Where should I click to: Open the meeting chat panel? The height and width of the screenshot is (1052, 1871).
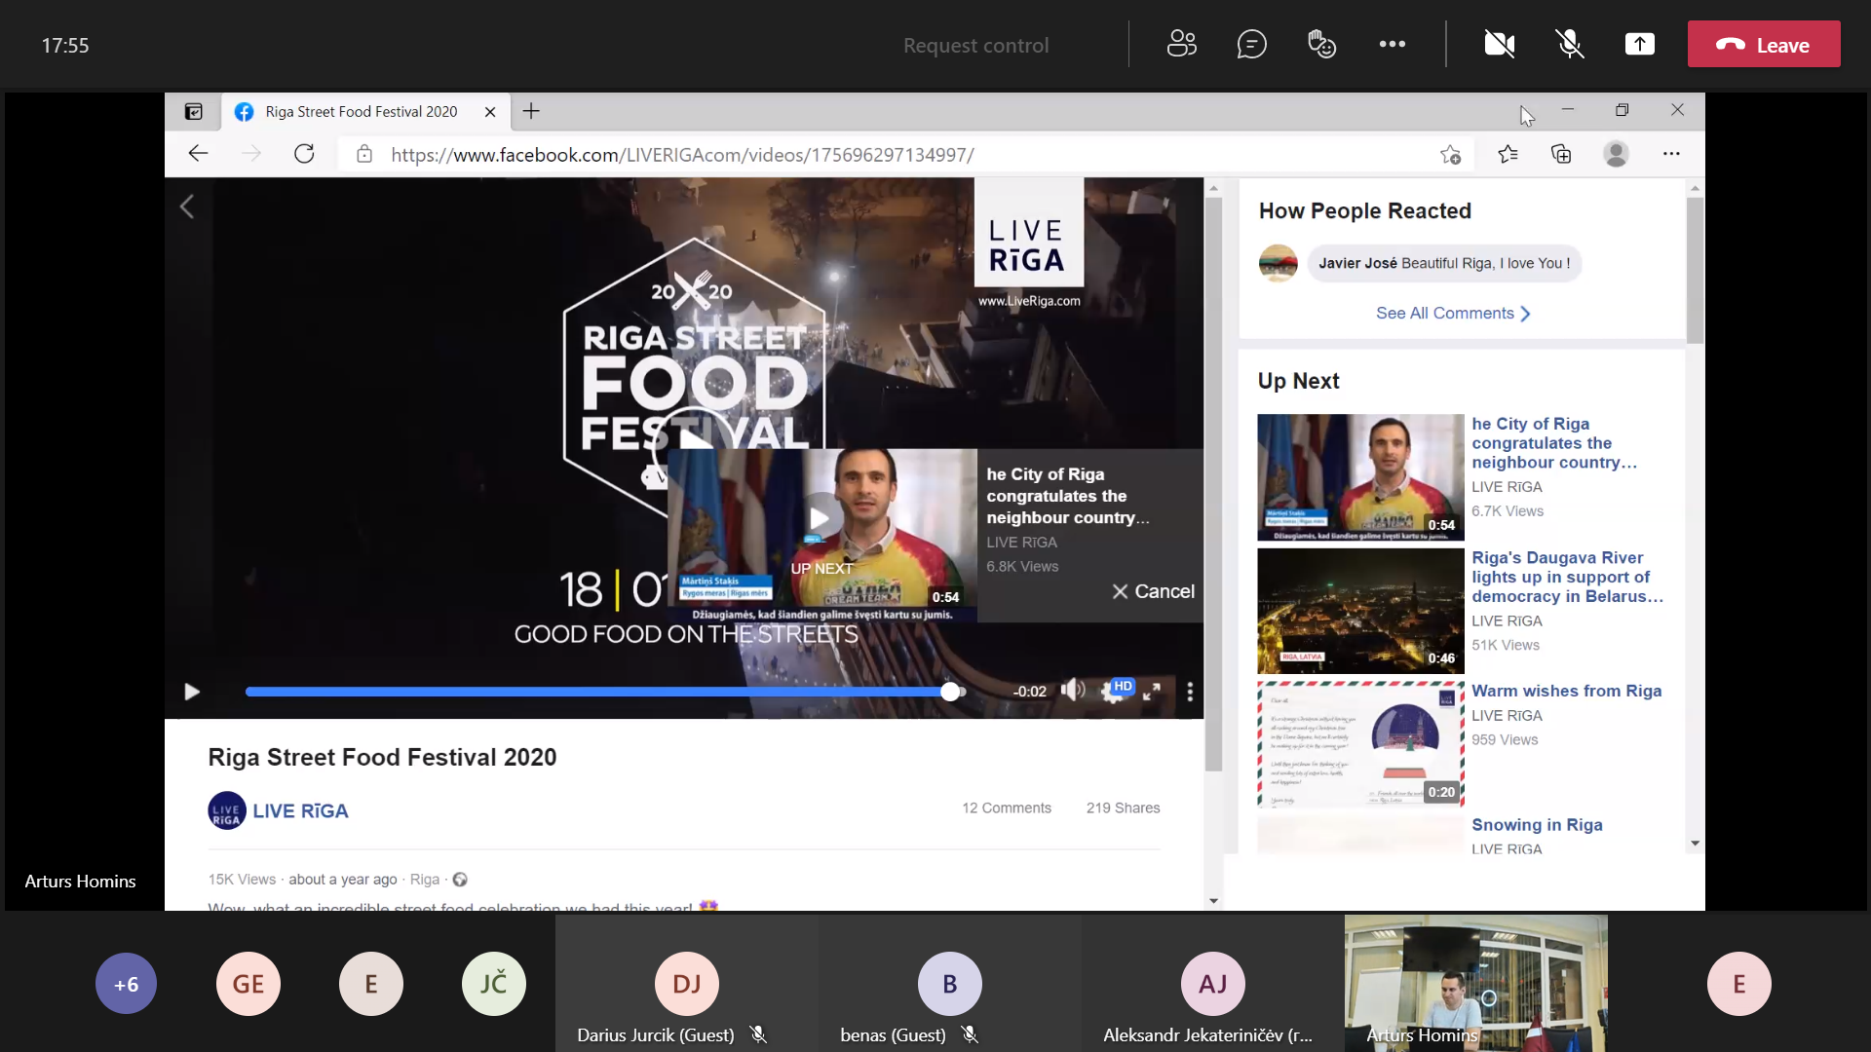pyautogui.click(x=1251, y=44)
